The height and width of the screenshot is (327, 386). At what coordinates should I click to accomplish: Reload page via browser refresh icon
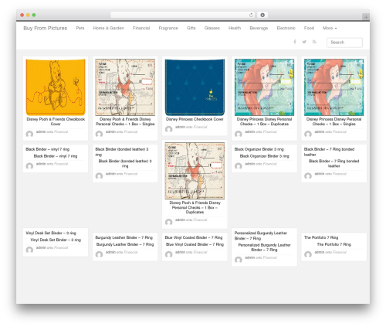pos(251,15)
